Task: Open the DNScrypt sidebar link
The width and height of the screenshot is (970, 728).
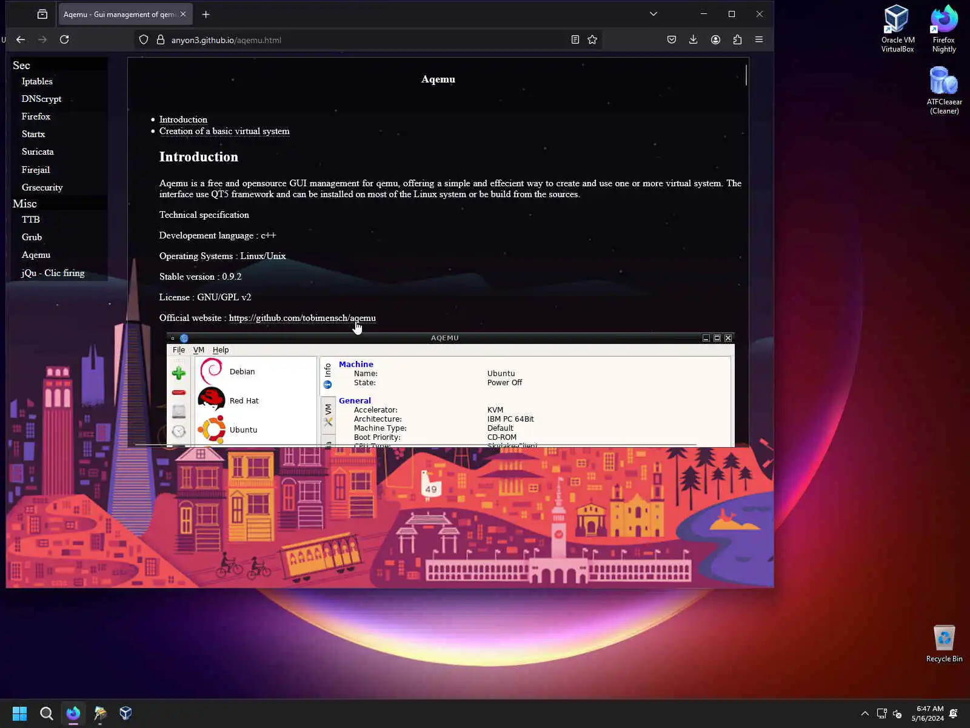Action: 41,99
